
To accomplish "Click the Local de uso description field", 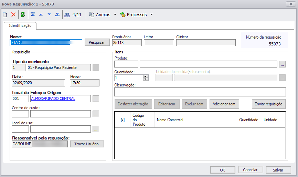I will tap(61, 129).
